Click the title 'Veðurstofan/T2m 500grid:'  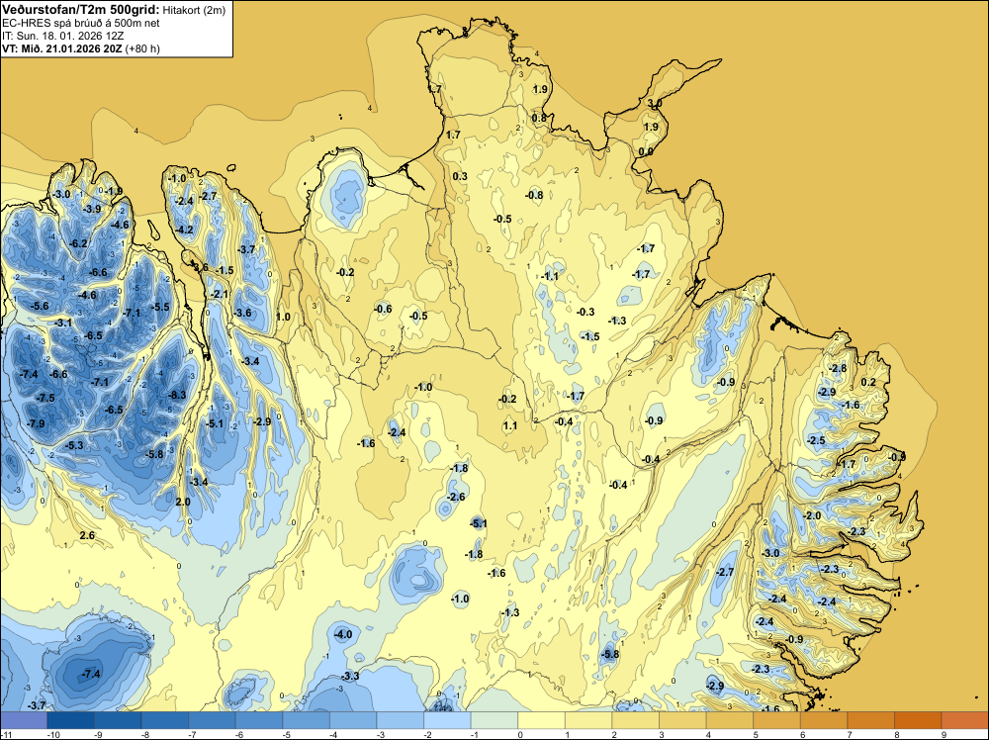pos(80,9)
